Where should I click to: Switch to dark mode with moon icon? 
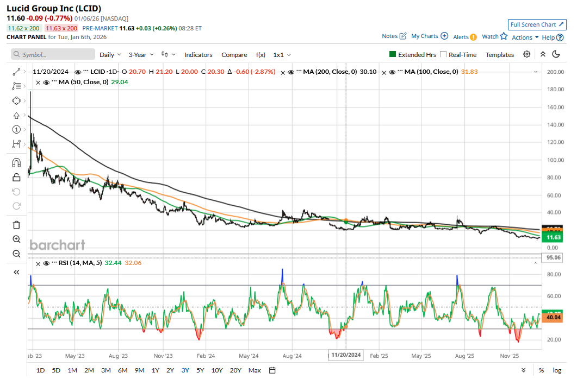click(x=556, y=54)
